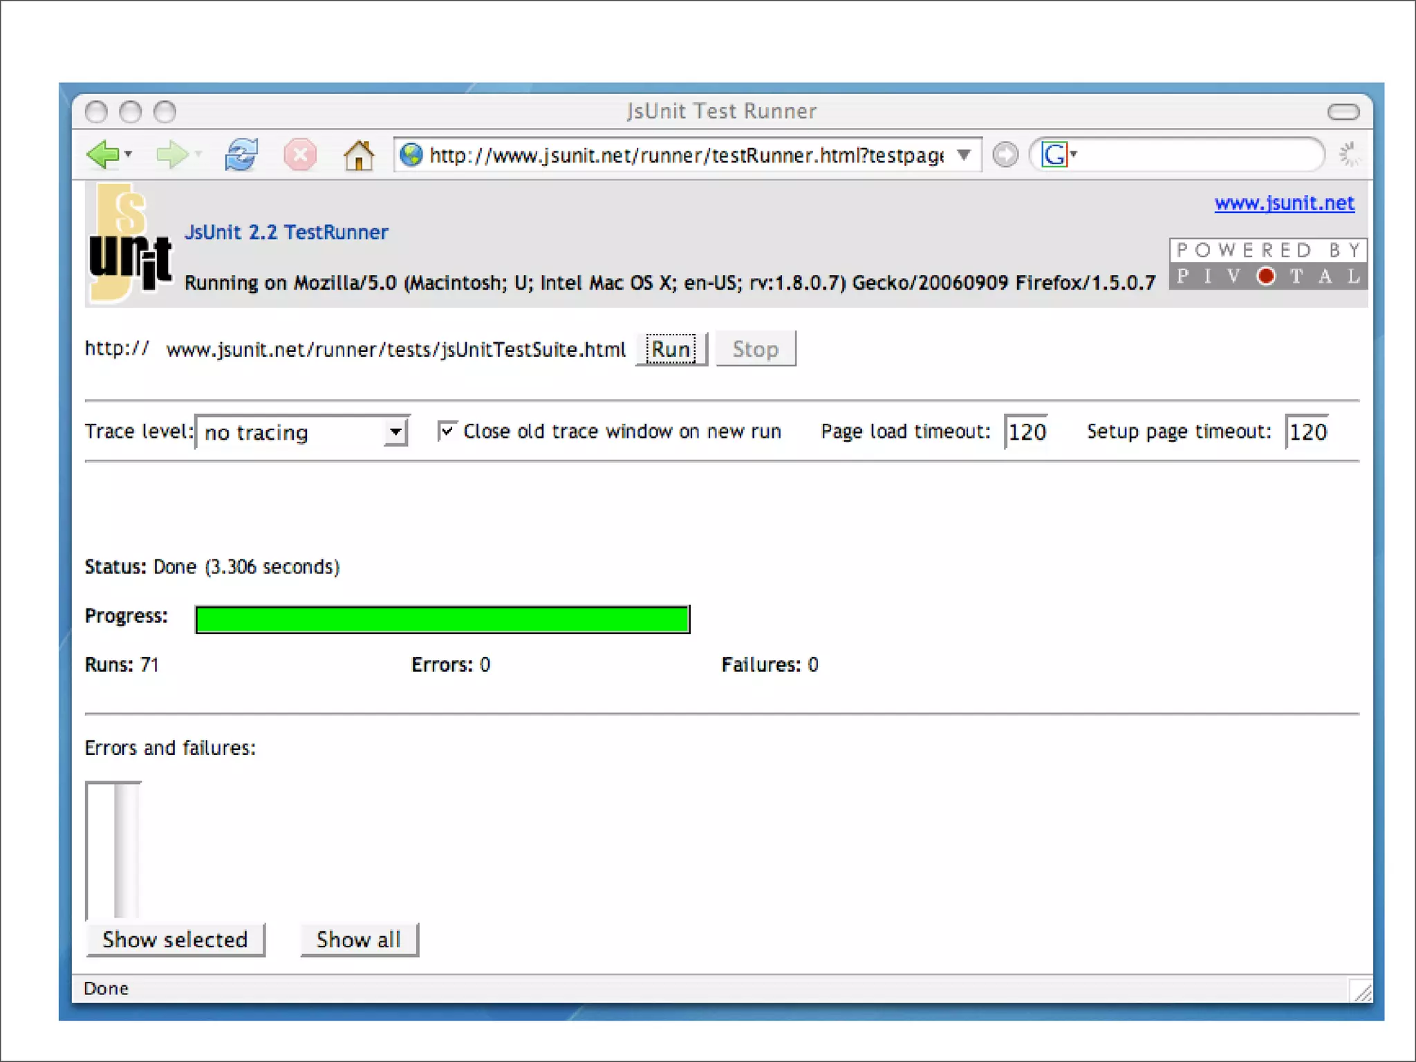This screenshot has width=1416, height=1062.
Task: Click the Setup page timeout field
Action: click(x=1307, y=431)
